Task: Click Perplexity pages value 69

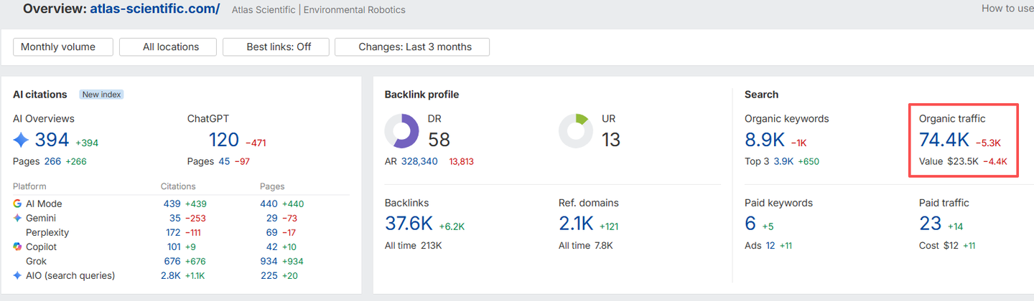Action: [271, 232]
